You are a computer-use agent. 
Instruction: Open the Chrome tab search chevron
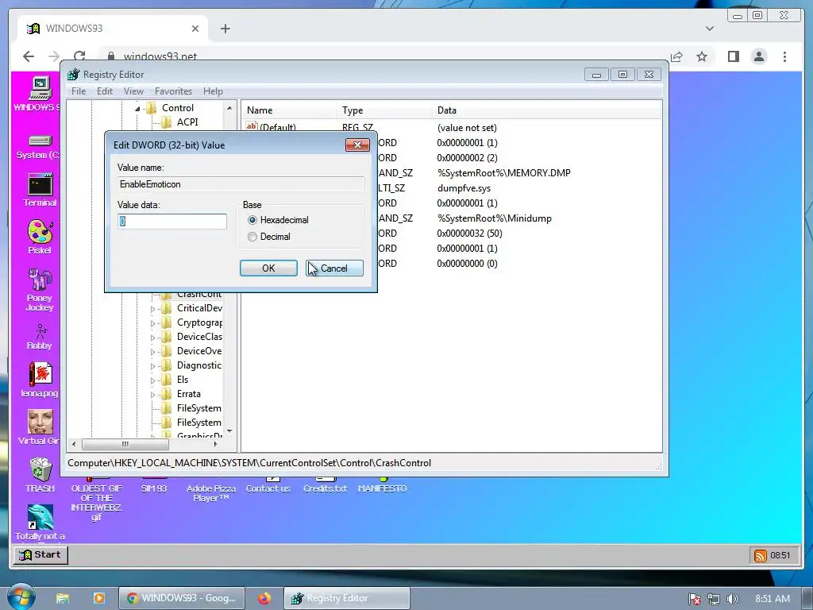pos(709,29)
